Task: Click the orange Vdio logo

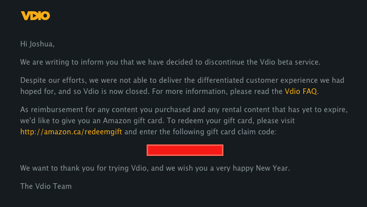Action: point(35,16)
